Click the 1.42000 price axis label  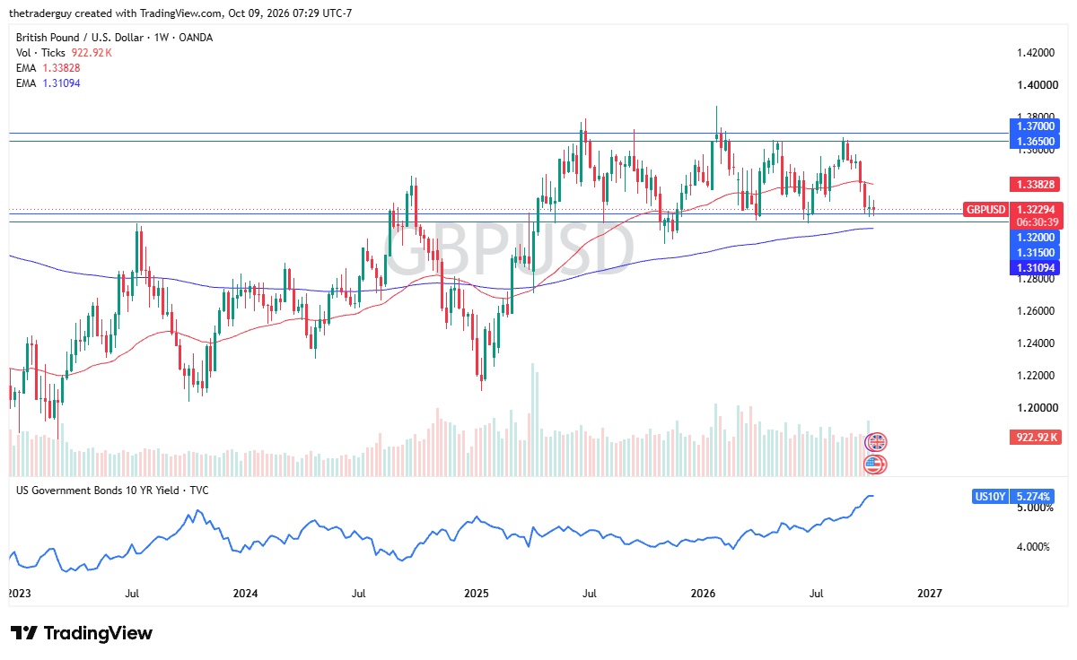point(1036,53)
